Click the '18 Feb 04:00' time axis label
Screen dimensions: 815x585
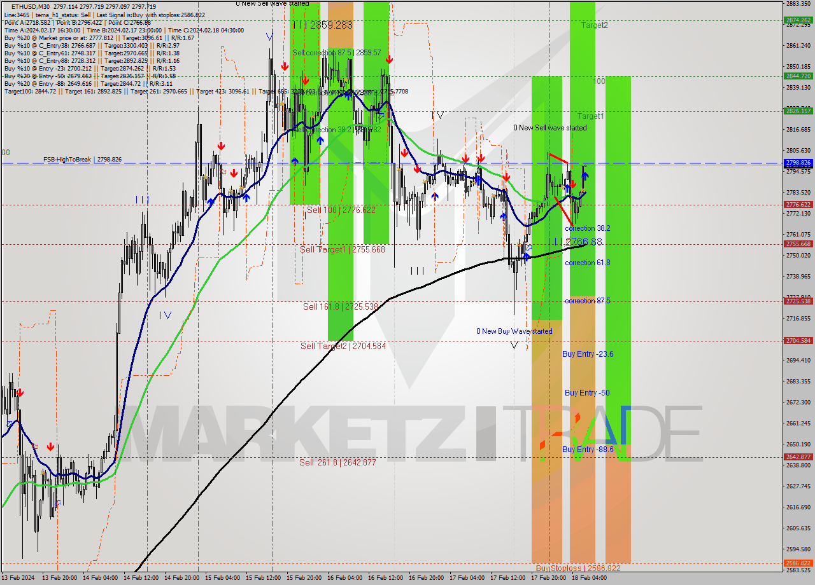[x=589, y=579]
